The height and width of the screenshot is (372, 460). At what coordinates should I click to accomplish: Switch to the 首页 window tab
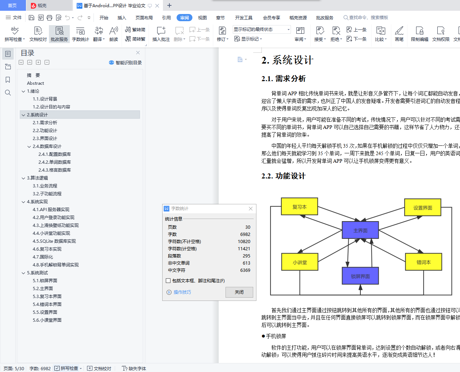pos(13,5)
